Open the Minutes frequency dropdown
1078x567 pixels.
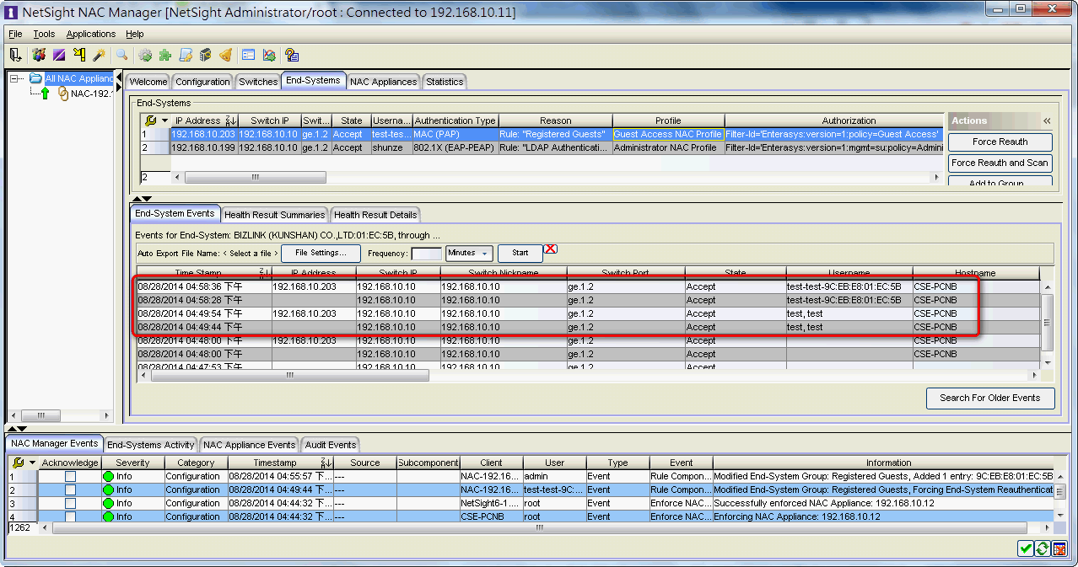click(469, 253)
